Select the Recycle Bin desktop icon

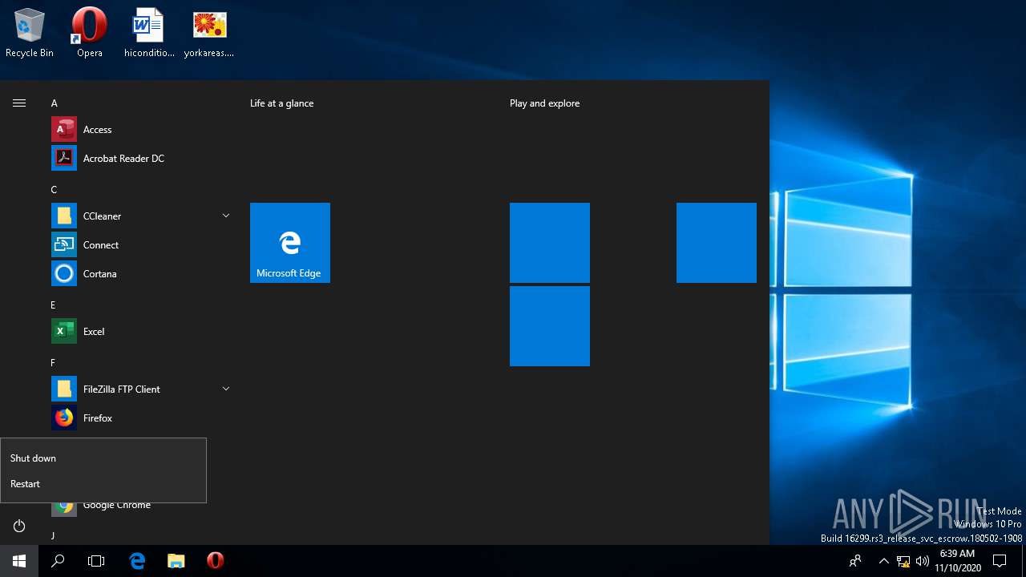click(x=30, y=34)
